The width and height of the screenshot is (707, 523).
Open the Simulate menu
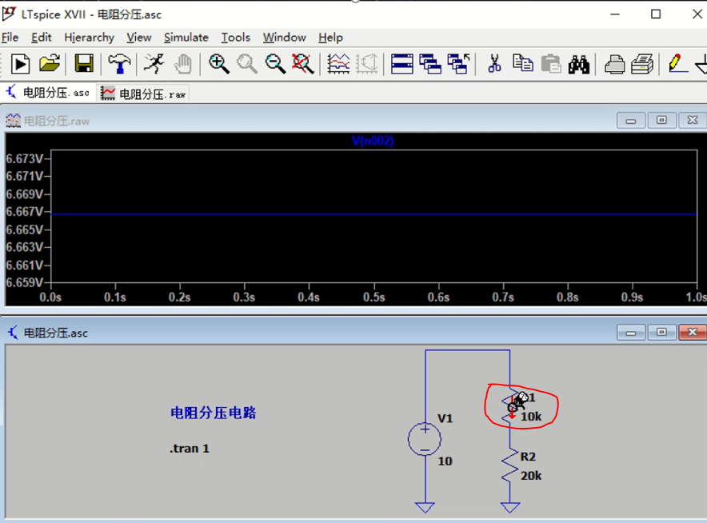point(186,38)
